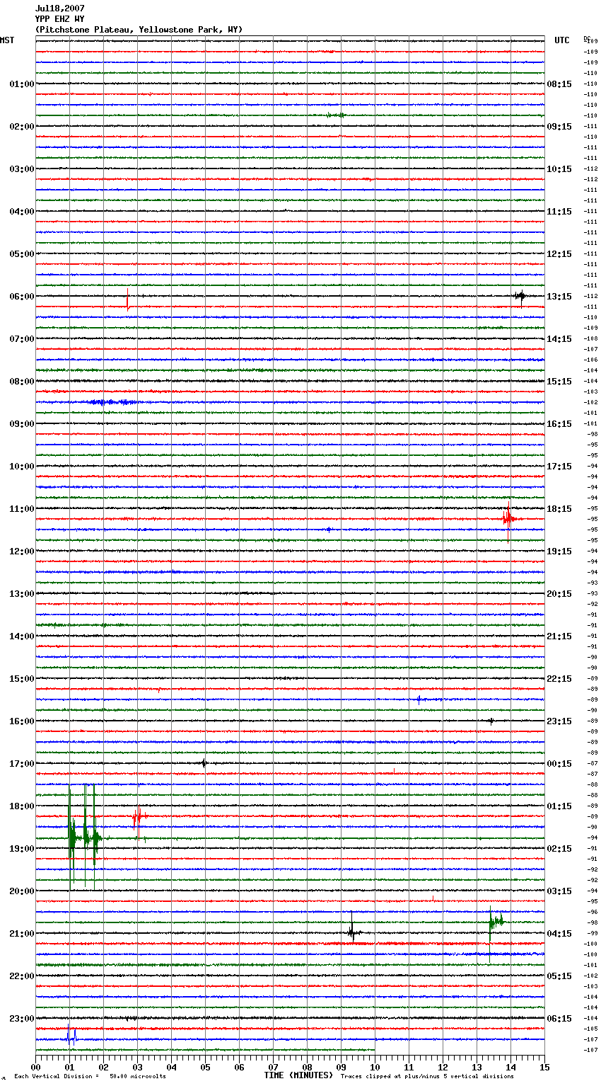Click the 21:15 UTC time label

tap(559, 636)
